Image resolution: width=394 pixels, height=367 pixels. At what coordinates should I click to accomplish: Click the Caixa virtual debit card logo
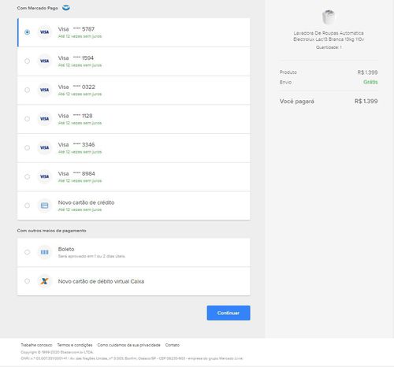point(44,281)
